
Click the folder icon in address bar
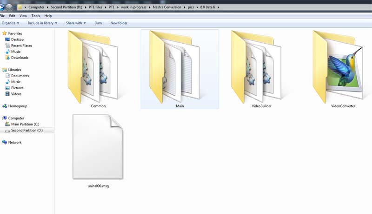pos(20,7)
